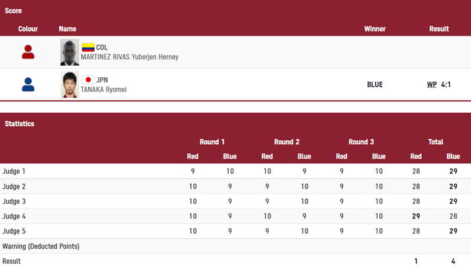Viewport: 471px width, 267px height.
Task: Click Judge 4 red total of 29
Action: [x=416, y=216]
